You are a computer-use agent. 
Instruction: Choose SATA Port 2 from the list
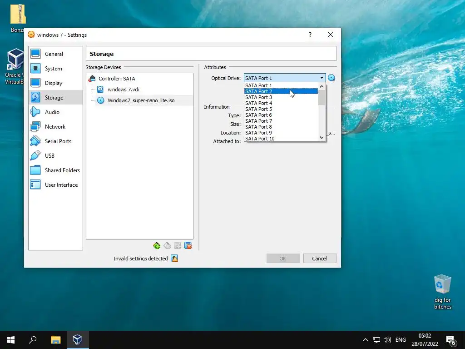(281, 91)
